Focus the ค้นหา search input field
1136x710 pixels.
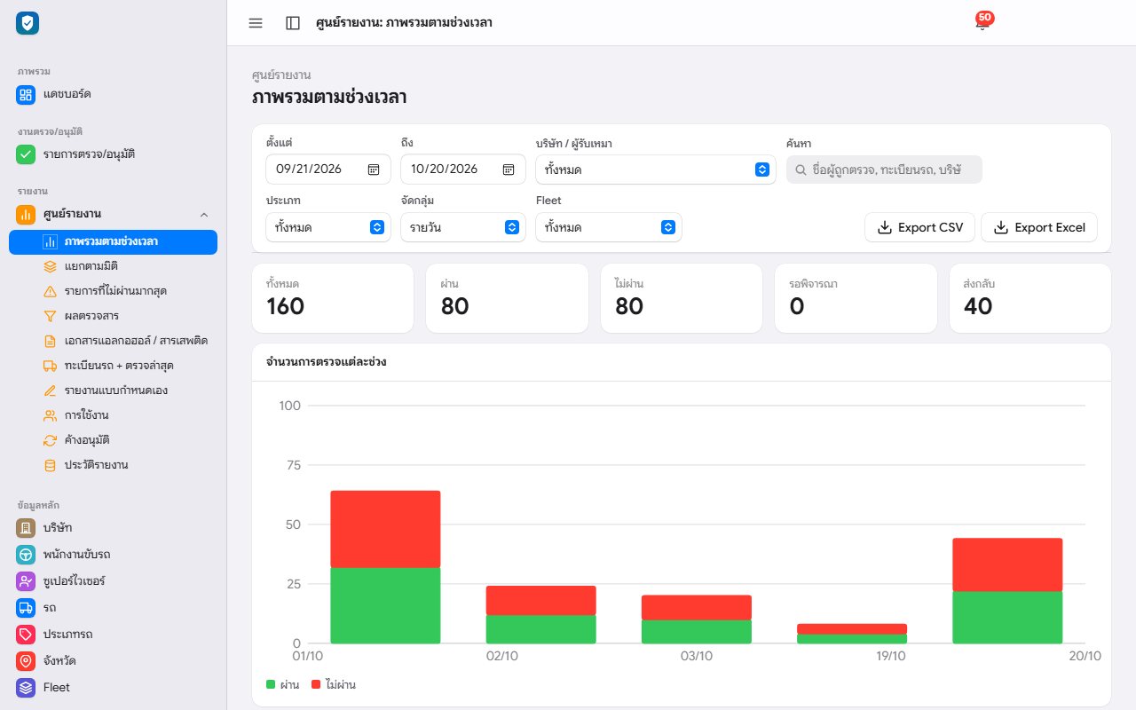coord(884,170)
